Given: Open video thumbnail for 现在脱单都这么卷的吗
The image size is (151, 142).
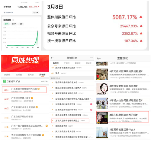Looking at the screenshot, I should (x=102, y=118).
